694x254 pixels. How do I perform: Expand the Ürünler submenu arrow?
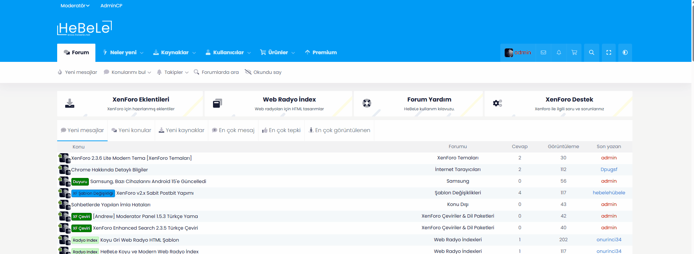[x=293, y=53]
